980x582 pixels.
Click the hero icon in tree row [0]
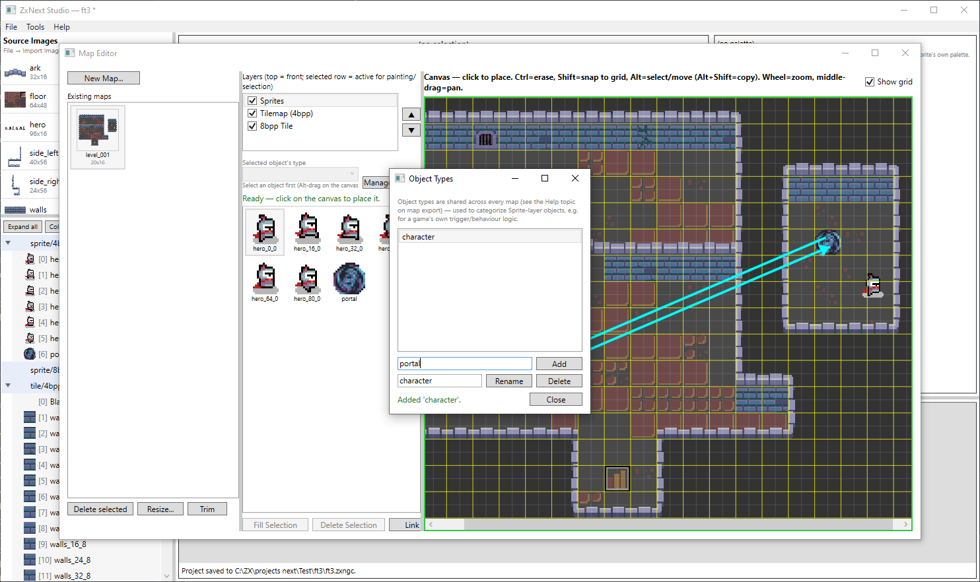(30, 259)
